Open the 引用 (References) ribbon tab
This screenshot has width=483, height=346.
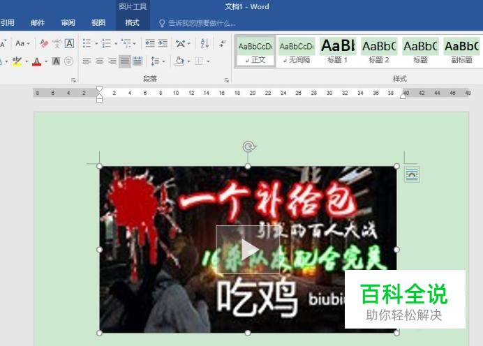click(8, 22)
